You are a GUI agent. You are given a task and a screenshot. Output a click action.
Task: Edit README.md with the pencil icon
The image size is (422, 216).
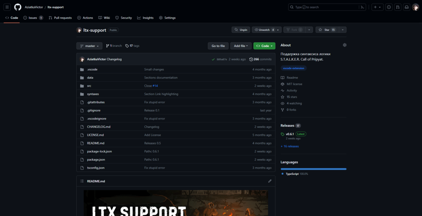tap(270, 181)
